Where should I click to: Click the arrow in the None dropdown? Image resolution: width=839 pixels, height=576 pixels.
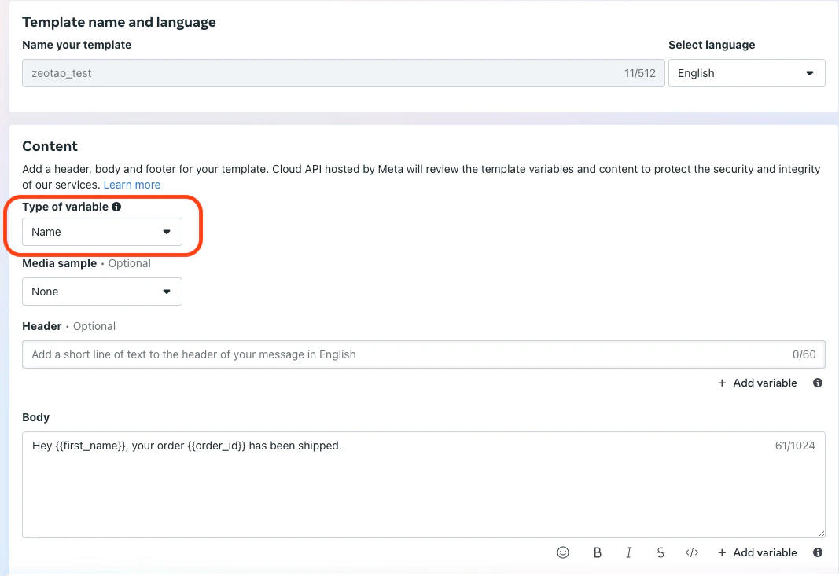tap(167, 292)
